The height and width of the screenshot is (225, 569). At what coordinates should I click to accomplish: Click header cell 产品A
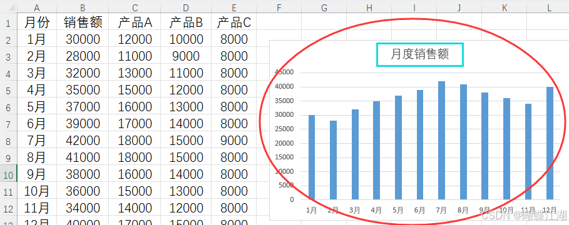(x=135, y=22)
